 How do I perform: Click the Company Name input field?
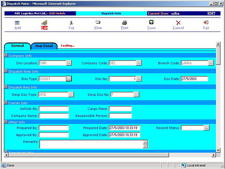(x=54, y=116)
